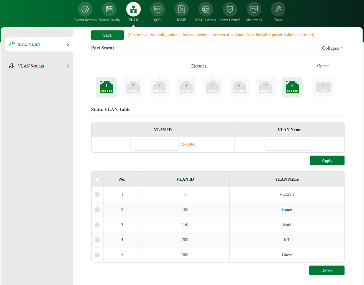
Task: Open the Storm Control icon
Action: tap(229, 9)
